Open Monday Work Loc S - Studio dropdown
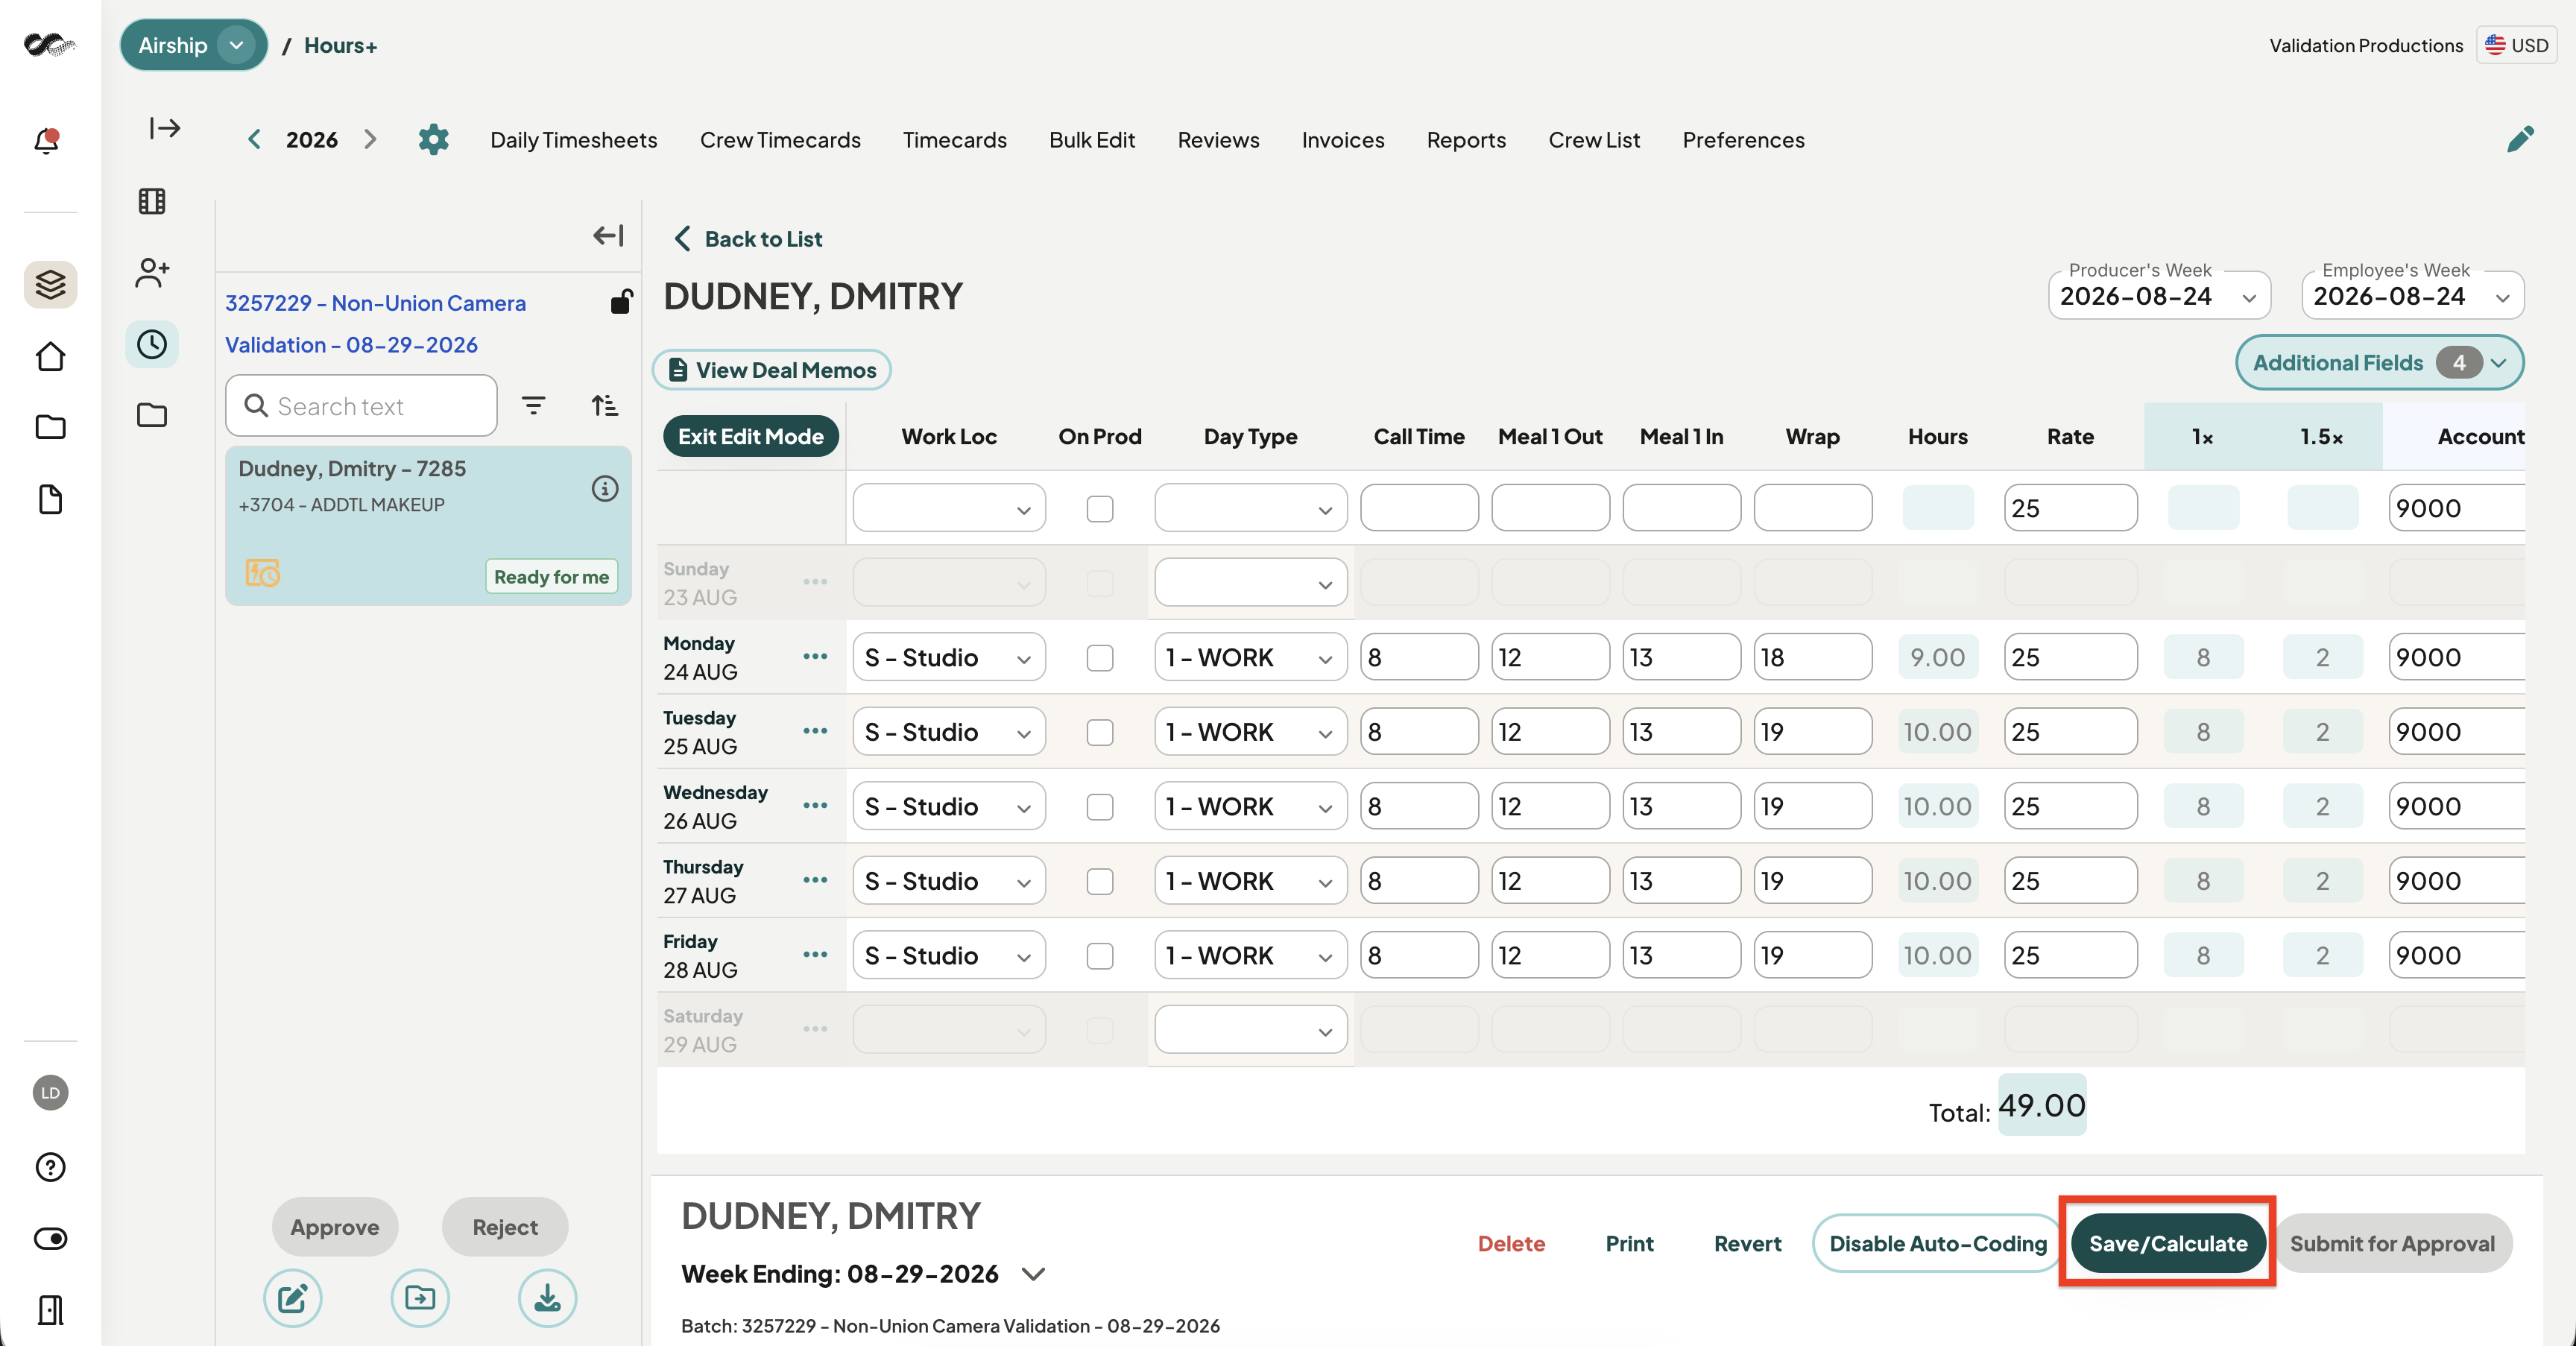Image resolution: width=2576 pixels, height=1346 pixels. pos(949,658)
